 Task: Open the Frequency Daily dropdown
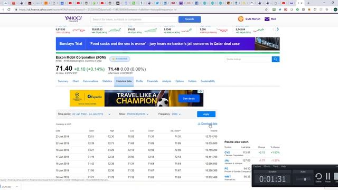176,114
